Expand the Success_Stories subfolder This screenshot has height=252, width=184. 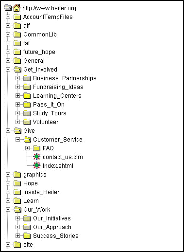[17, 236]
